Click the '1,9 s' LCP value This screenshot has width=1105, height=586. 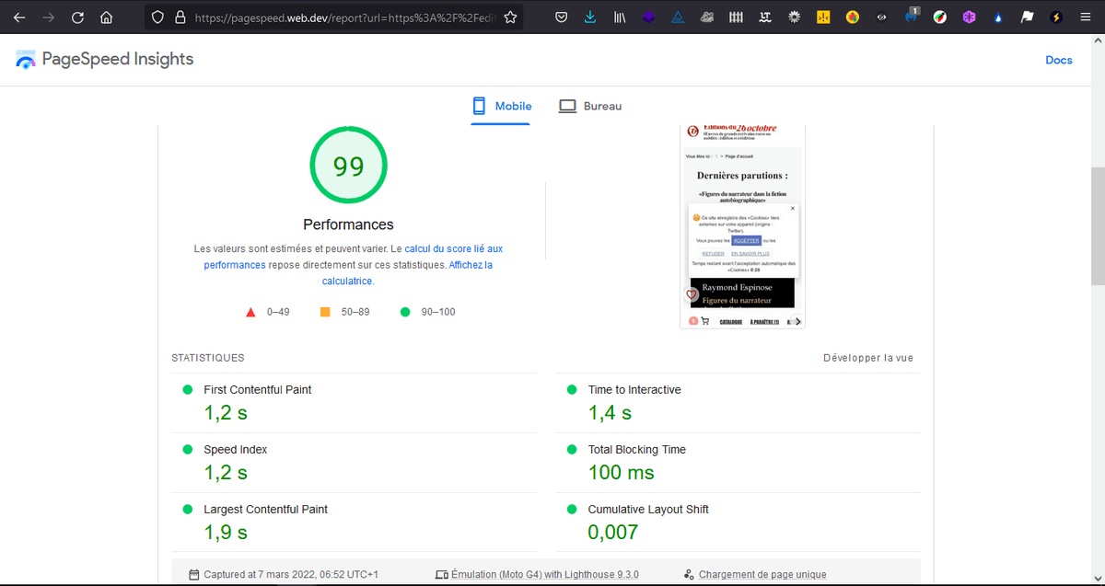tap(226, 533)
